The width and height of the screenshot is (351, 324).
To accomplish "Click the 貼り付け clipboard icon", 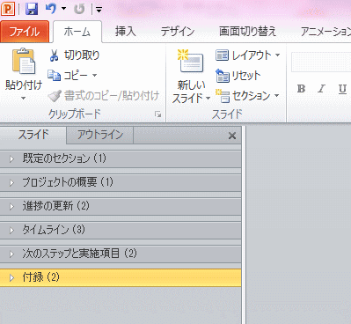I will point(24,61).
